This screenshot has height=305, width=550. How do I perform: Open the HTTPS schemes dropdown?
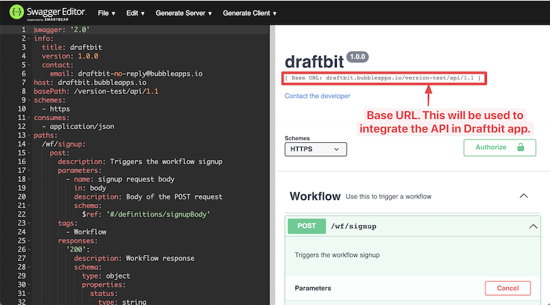tap(316, 149)
